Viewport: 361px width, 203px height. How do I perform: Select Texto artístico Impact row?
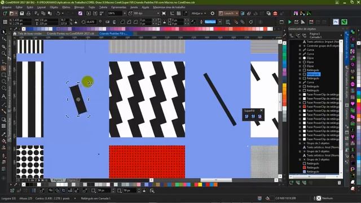pos(322,42)
